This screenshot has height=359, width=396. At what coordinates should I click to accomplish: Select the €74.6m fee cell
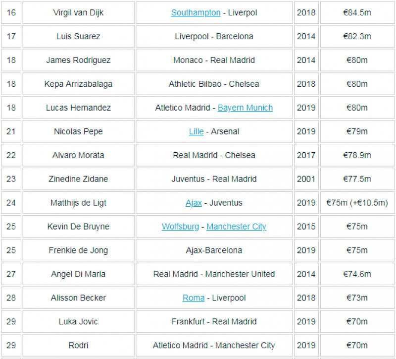pyautogui.click(x=357, y=274)
